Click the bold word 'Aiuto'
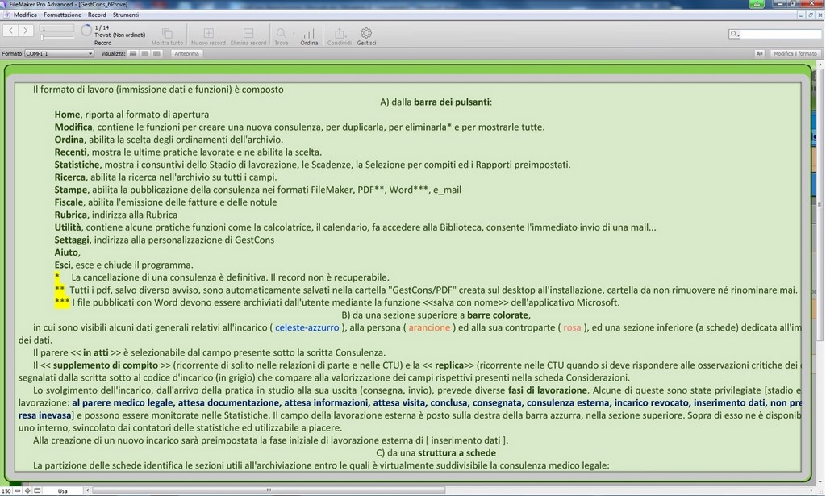The height and width of the screenshot is (496, 826). pos(66,252)
